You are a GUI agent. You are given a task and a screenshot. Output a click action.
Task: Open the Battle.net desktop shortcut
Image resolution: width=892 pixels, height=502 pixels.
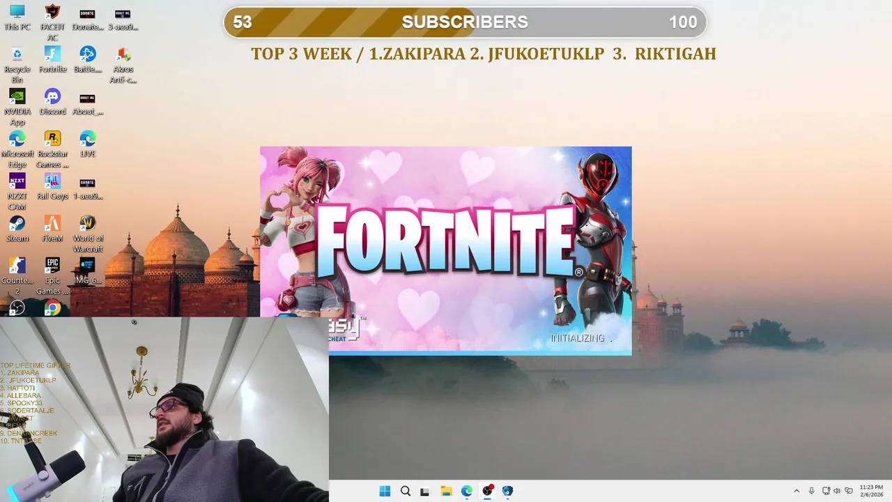[x=87, y=60]
